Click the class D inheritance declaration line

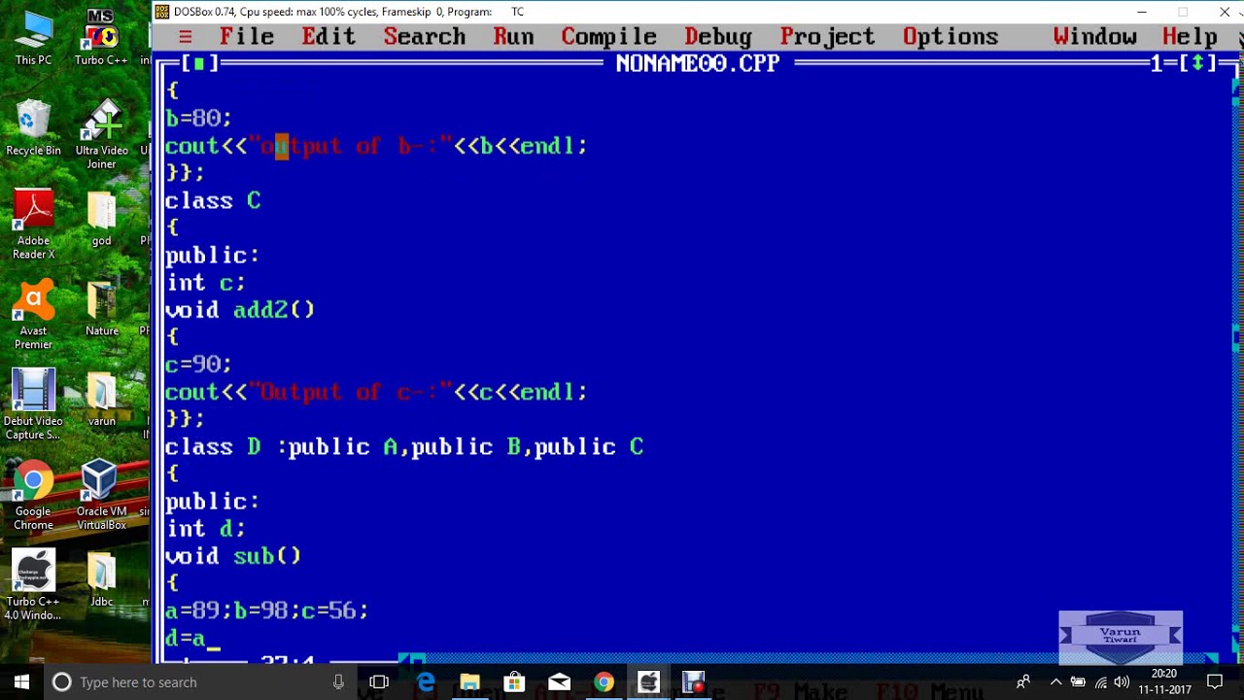click(404, 447)
